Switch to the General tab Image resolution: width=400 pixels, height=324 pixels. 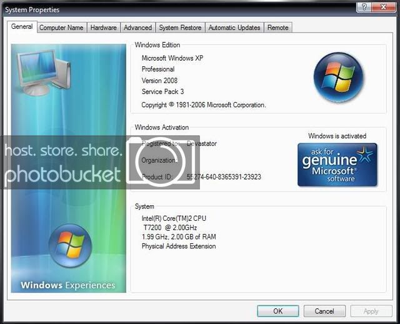[22, 26]
